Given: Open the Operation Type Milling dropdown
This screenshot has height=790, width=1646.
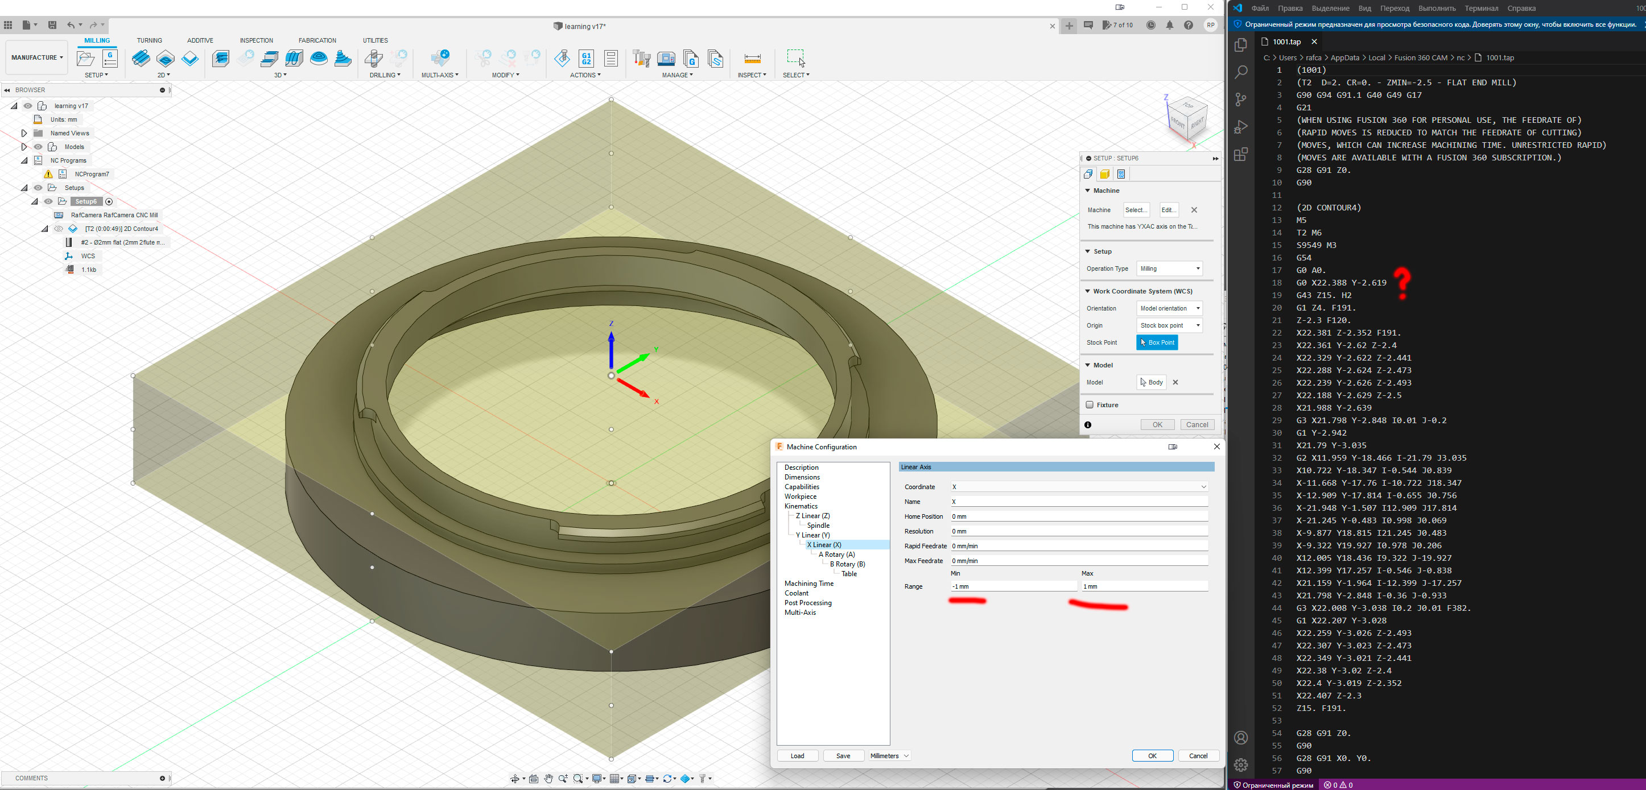Looking at the screenshot, I should coord(1170,269).
